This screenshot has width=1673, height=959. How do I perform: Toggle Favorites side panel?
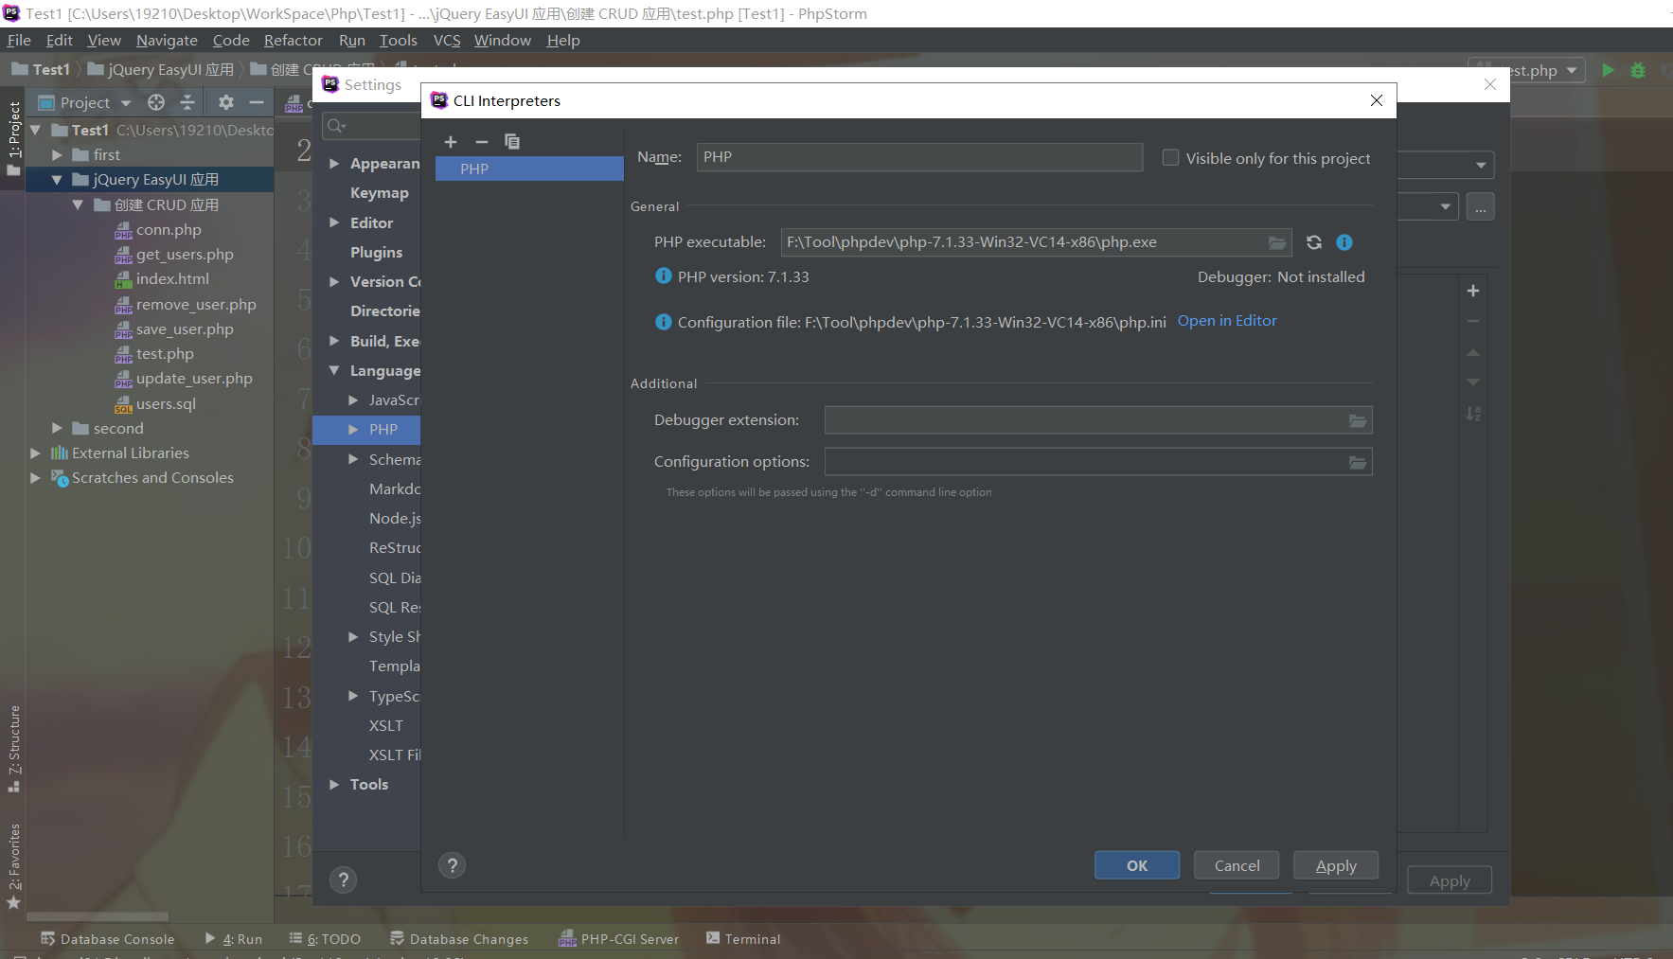[x=13, y=865]
